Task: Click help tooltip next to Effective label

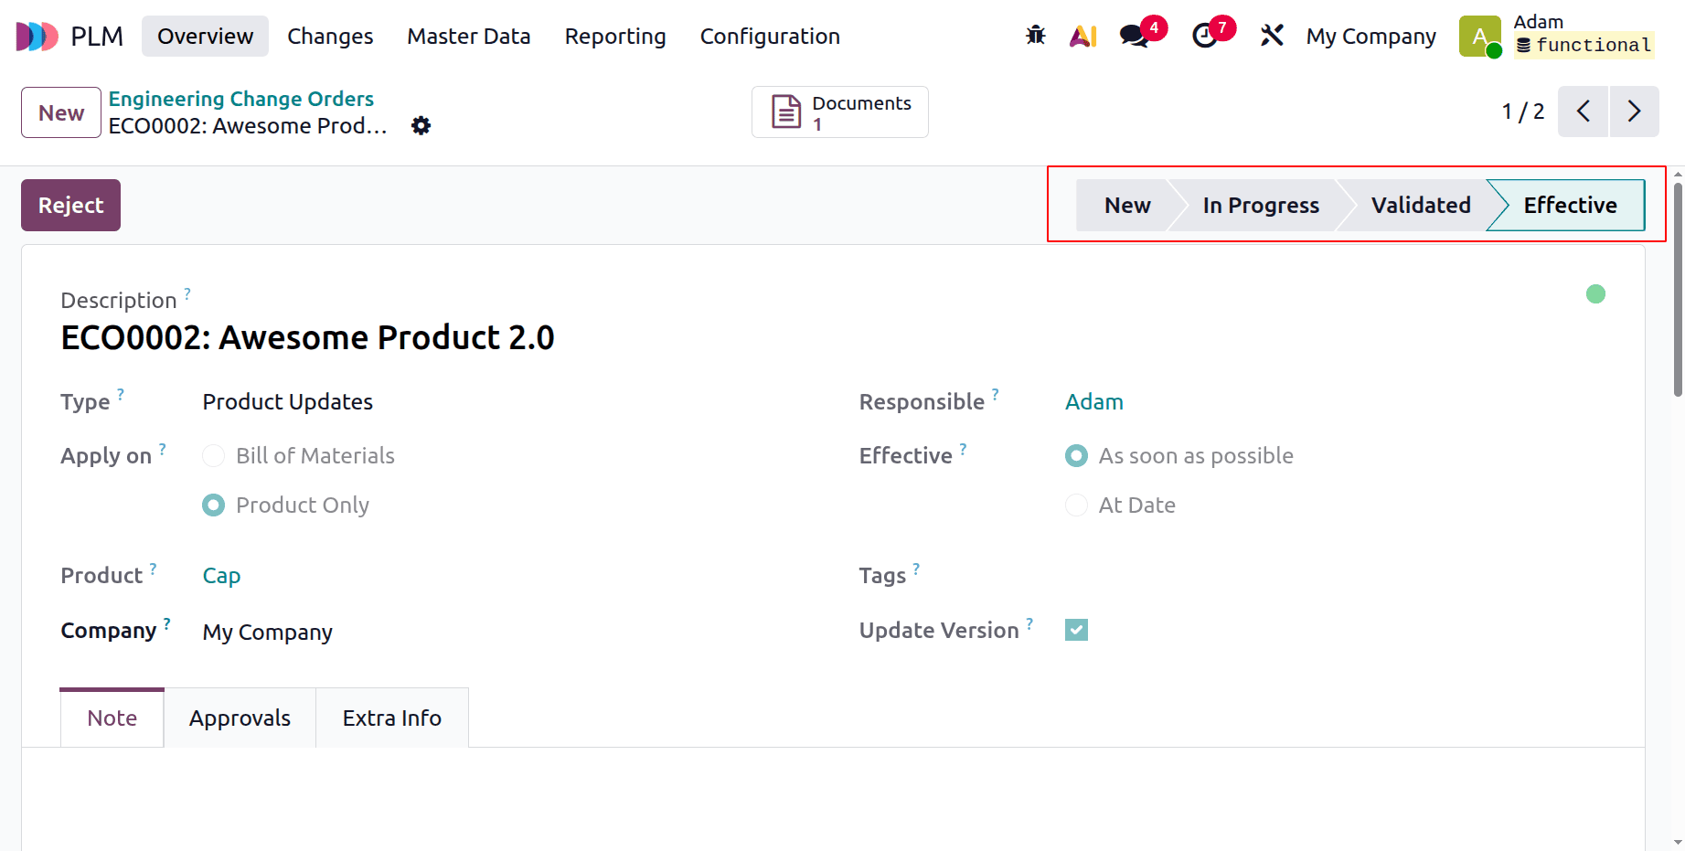Action: click(x=963, y=449)
